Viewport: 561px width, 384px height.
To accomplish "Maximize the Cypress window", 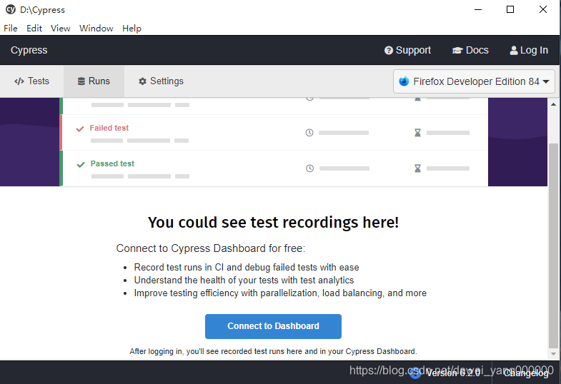I will [510, 10].
